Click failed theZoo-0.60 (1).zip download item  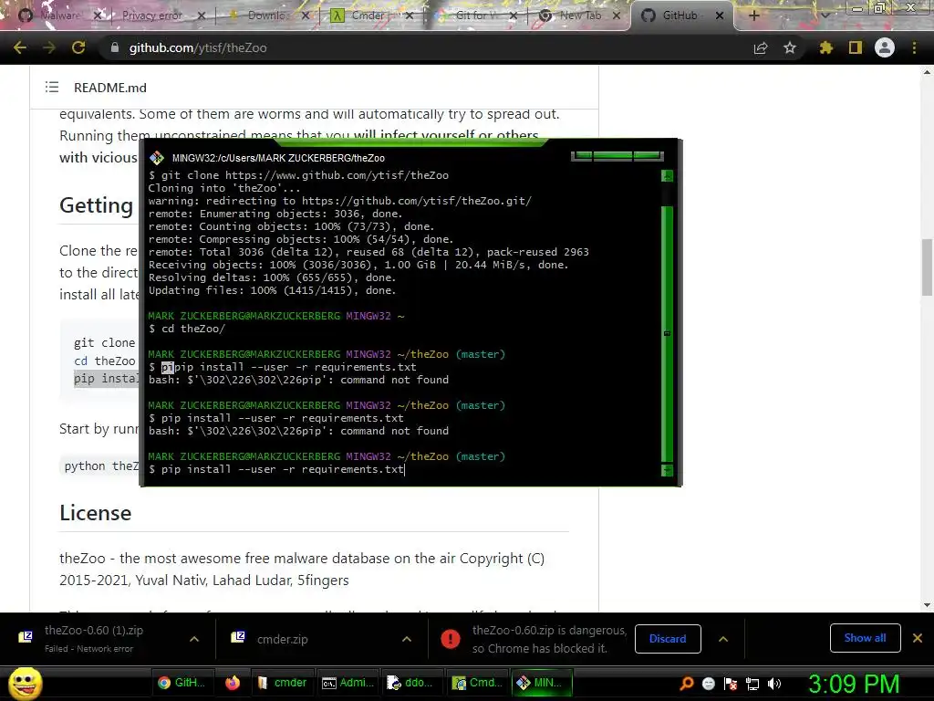tap(94, 638)
